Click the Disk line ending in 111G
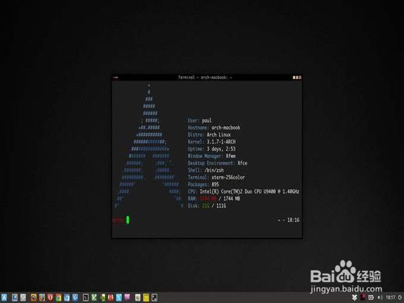The width and height of the screenshot is (404, 303). [x=207, y=206]
